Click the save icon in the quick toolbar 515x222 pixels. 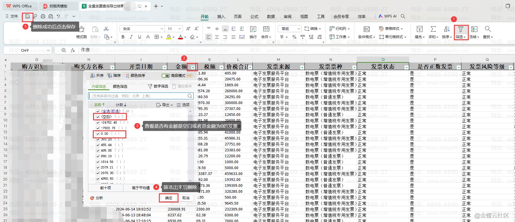click(x=28, y=17)
